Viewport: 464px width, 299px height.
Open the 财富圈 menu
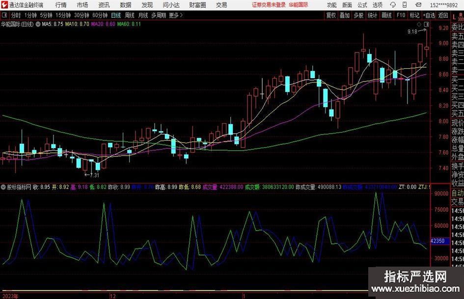[197, 5]
